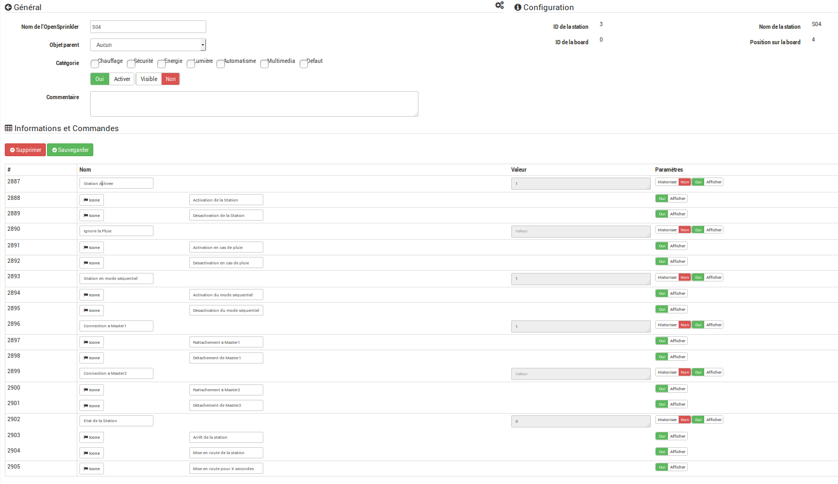Click in the Commentaire text area
This screenshot has height=484, width=838.
[x=254, y=104]
